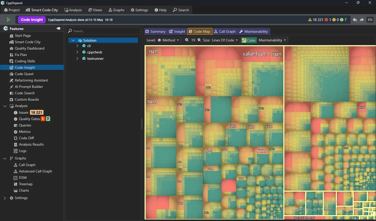This screenshot has height=221, width=376.
Task: Click the red error indicator icon
Action: pyautogui.click(x=326, y=20)
